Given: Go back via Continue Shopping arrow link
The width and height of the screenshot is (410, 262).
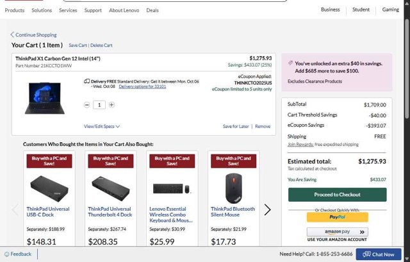Looking at the screenshot, I should [33, 35].
